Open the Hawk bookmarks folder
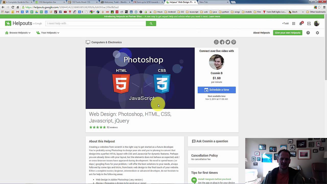 click(x=158, y=12)
